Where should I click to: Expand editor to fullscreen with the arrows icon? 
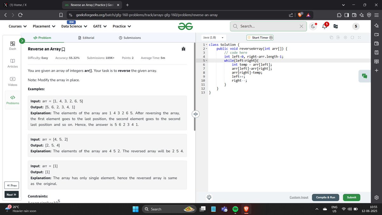(x=360, y=37)
